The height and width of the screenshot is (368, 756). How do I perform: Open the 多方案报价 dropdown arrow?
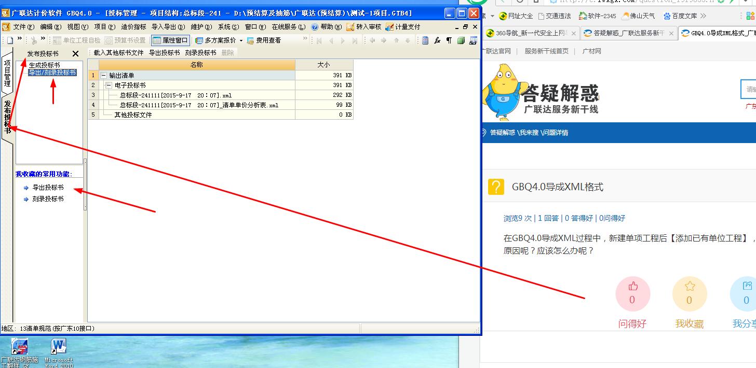241,40
